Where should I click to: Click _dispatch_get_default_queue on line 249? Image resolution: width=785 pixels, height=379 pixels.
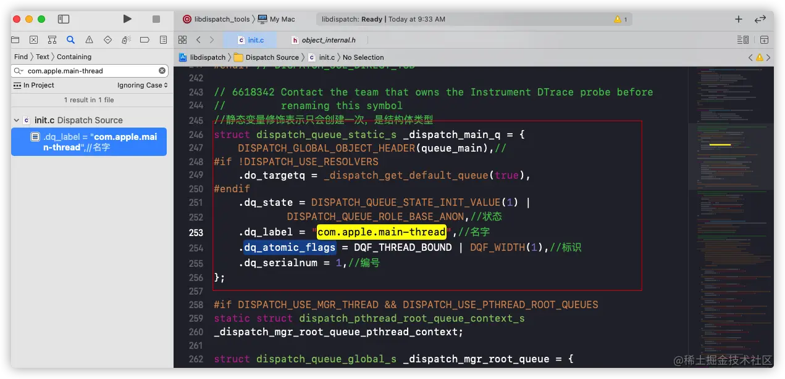point(406,175)
